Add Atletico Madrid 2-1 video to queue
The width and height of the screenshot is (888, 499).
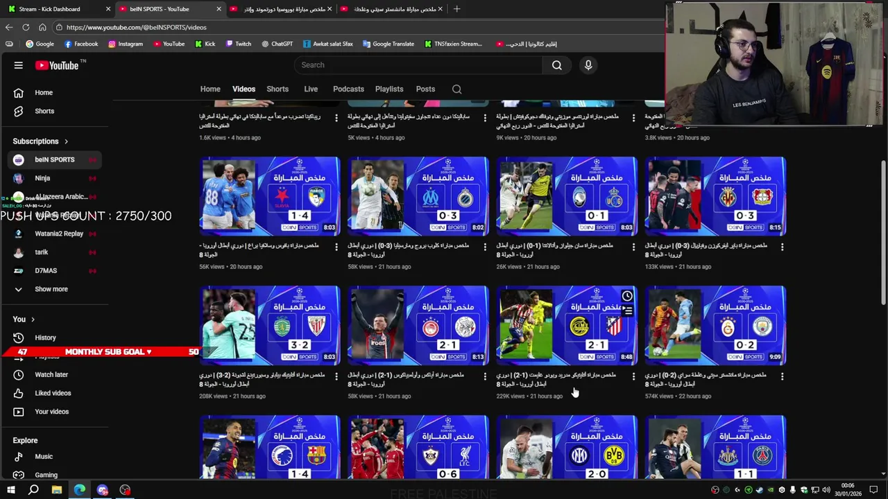pyautogui.click(x=627, y=311)
